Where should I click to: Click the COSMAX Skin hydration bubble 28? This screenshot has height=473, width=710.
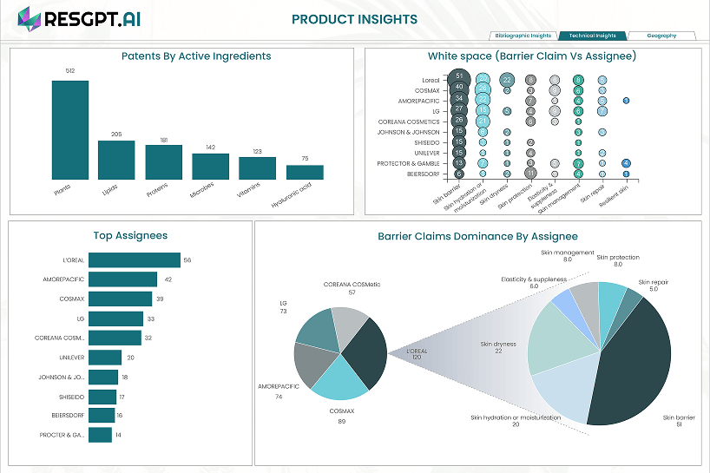(x=483, y=89)
